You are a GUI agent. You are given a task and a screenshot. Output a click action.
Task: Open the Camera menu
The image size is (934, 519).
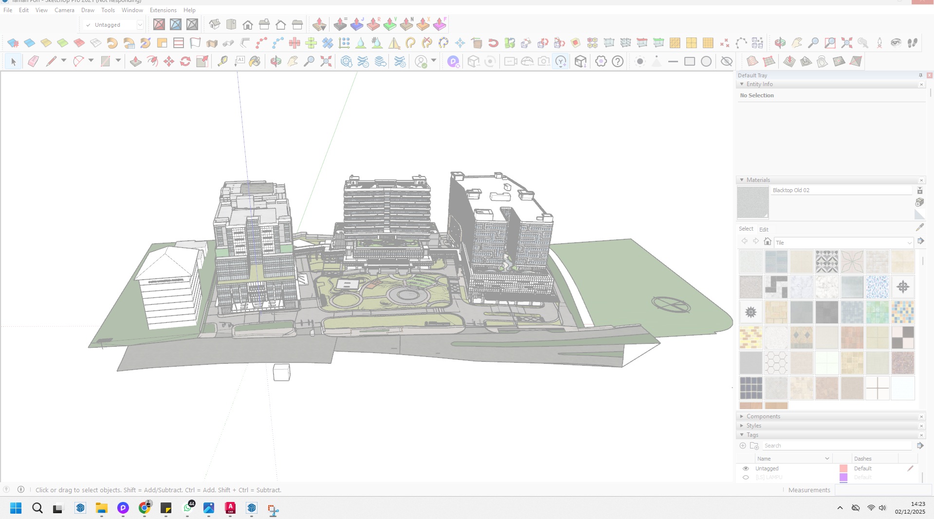click(x=64, y=10)
